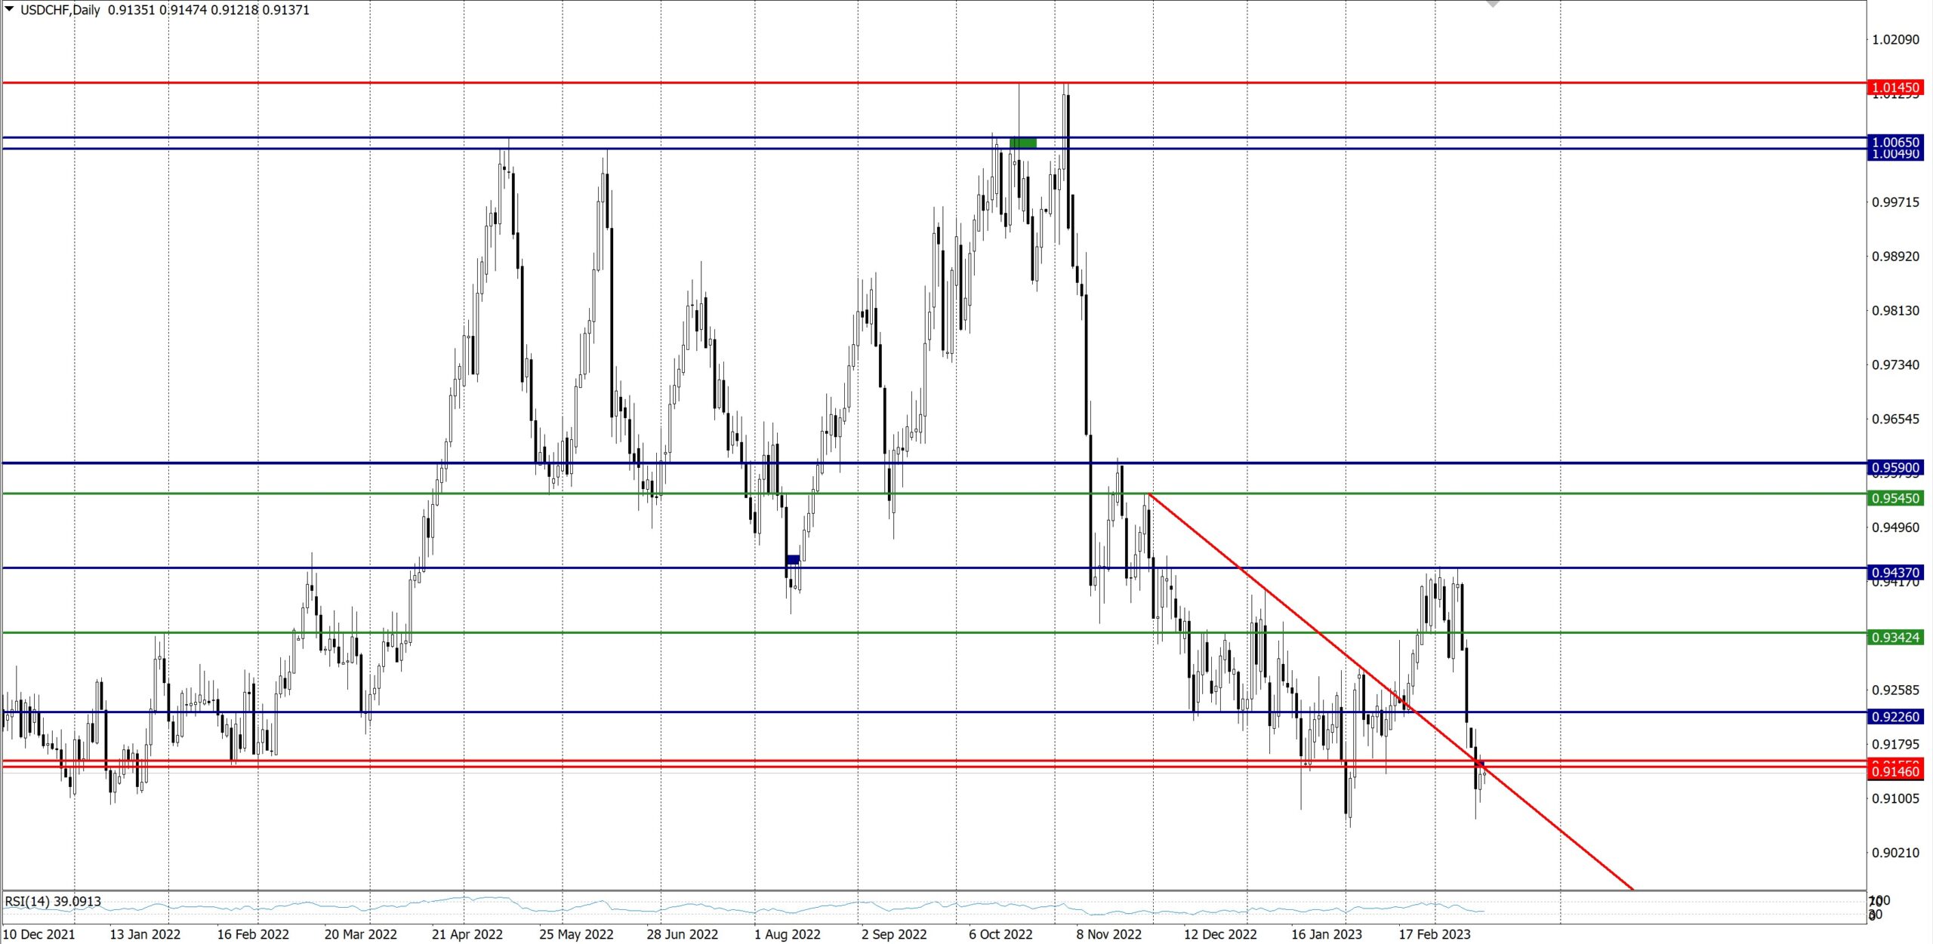Click the 1.02090 price scale value
1933x944 pixels.
tap(1895, 39)
